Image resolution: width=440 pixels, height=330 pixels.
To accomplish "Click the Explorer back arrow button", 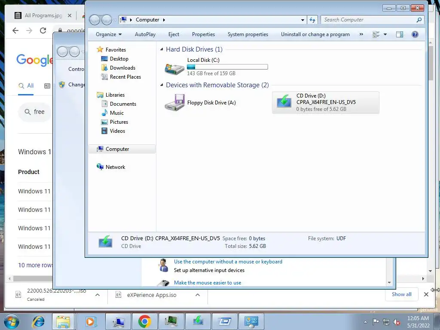I will [95, 20].
